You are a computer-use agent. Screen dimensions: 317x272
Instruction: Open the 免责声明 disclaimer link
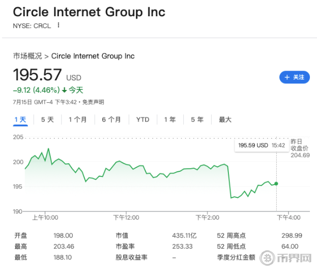(93, 102)
